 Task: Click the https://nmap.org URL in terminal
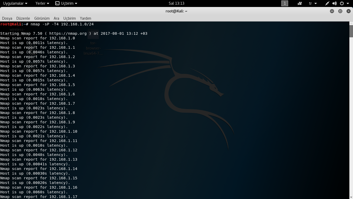tap(68, 33)
